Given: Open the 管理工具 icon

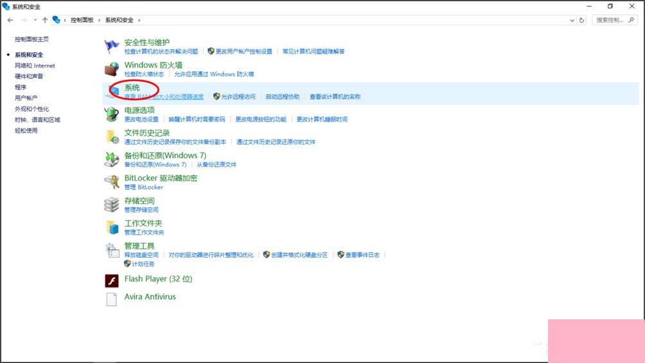Looking at the screenshot, I should click(x=112, y=250).
